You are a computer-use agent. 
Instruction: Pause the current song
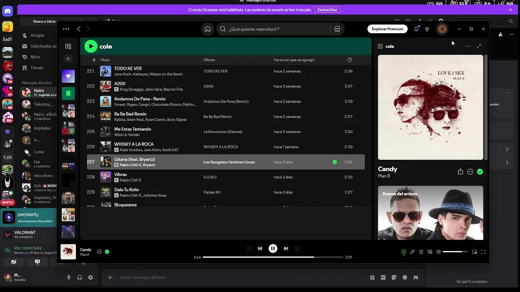point(273,249)
